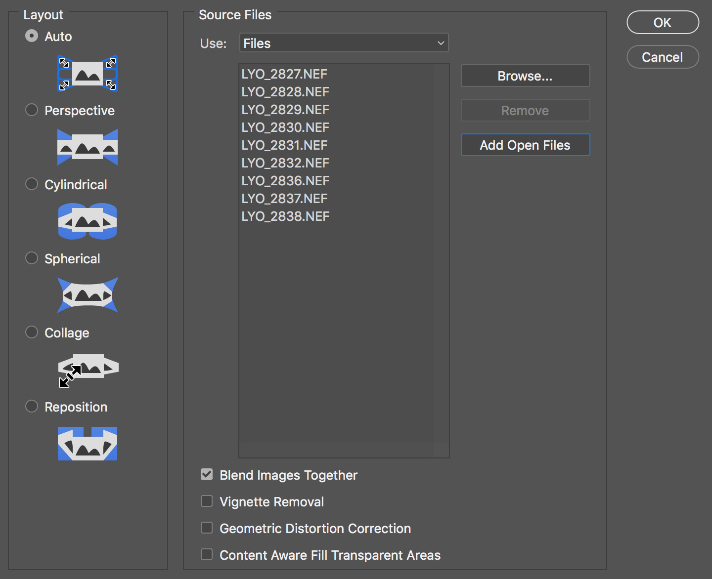Click the Browse... button
Image resolution: width=712 pixels, height=579 pixels.
pos(525,76)
